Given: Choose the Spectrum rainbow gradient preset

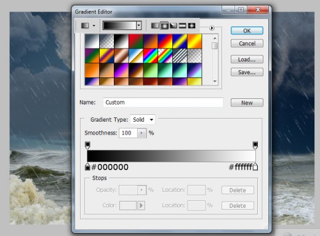Looking at the screenshot, I should (x=151, y=56).
